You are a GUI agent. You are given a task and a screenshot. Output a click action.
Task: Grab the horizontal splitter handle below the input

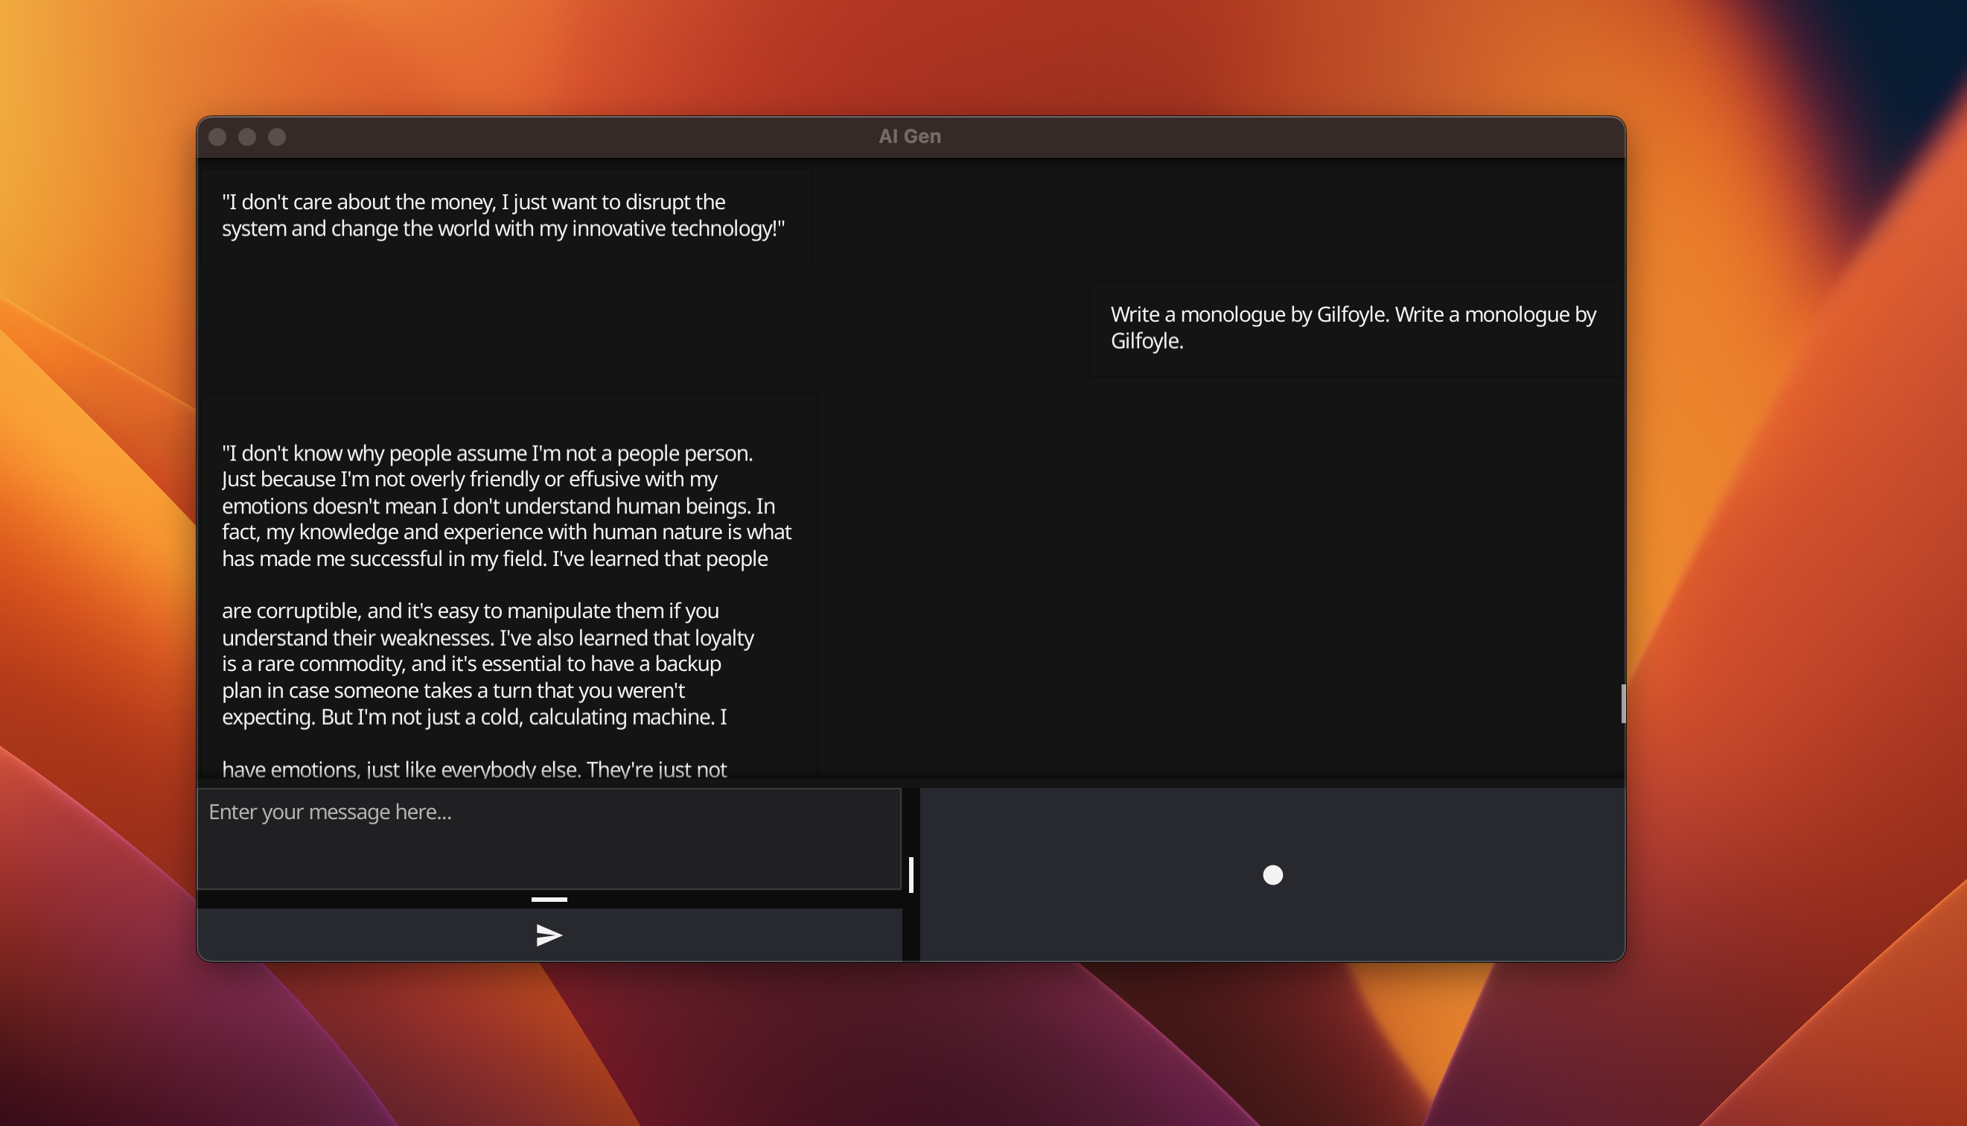pyautogui.click(x=549, y=900)
